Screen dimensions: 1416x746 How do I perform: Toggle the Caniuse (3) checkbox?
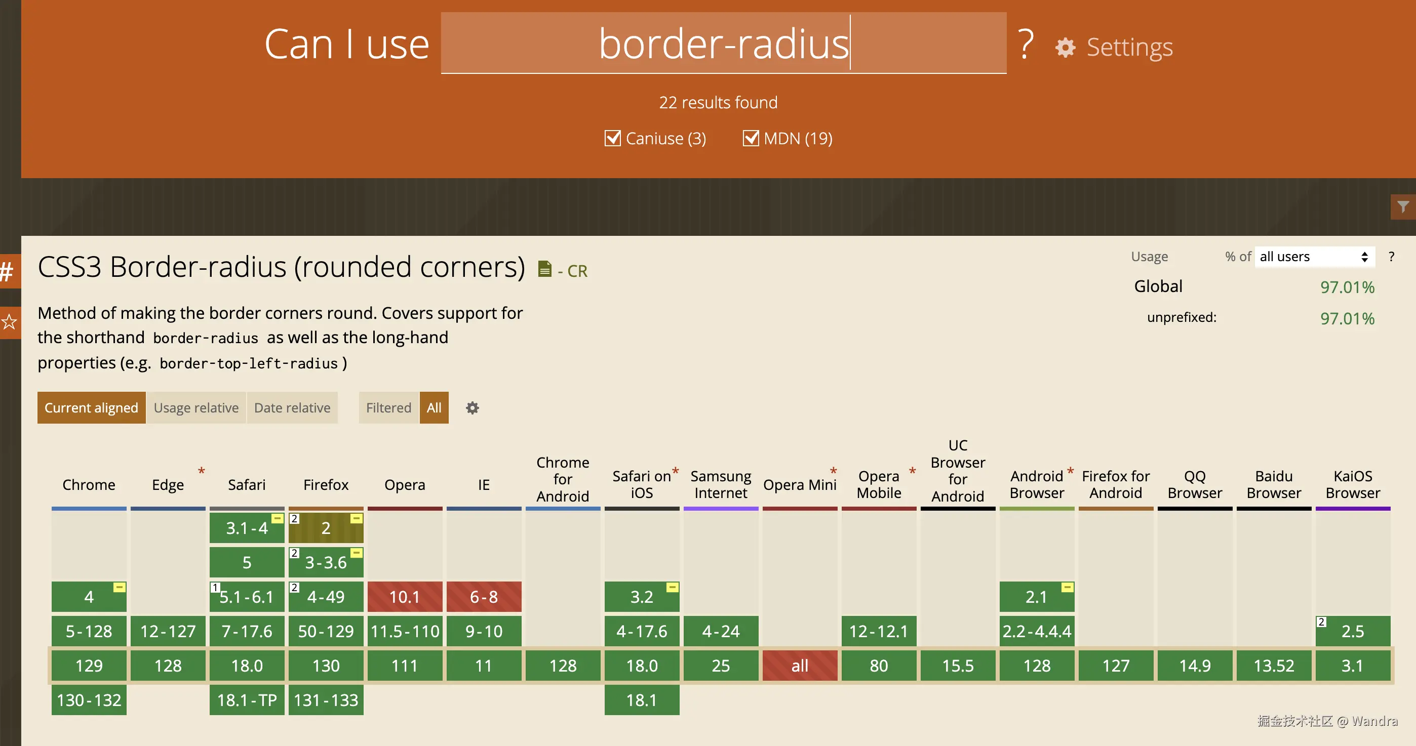click(x=612, y=138)
